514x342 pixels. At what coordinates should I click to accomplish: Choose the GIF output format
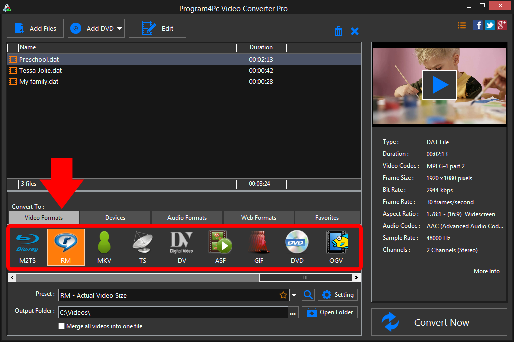pyautogui.click(x=258, y=247)
